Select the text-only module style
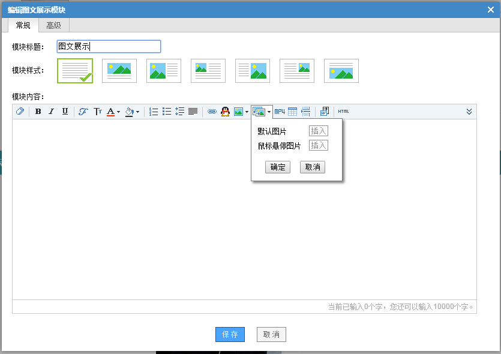501x354 pixels. (x=75, y=71)
